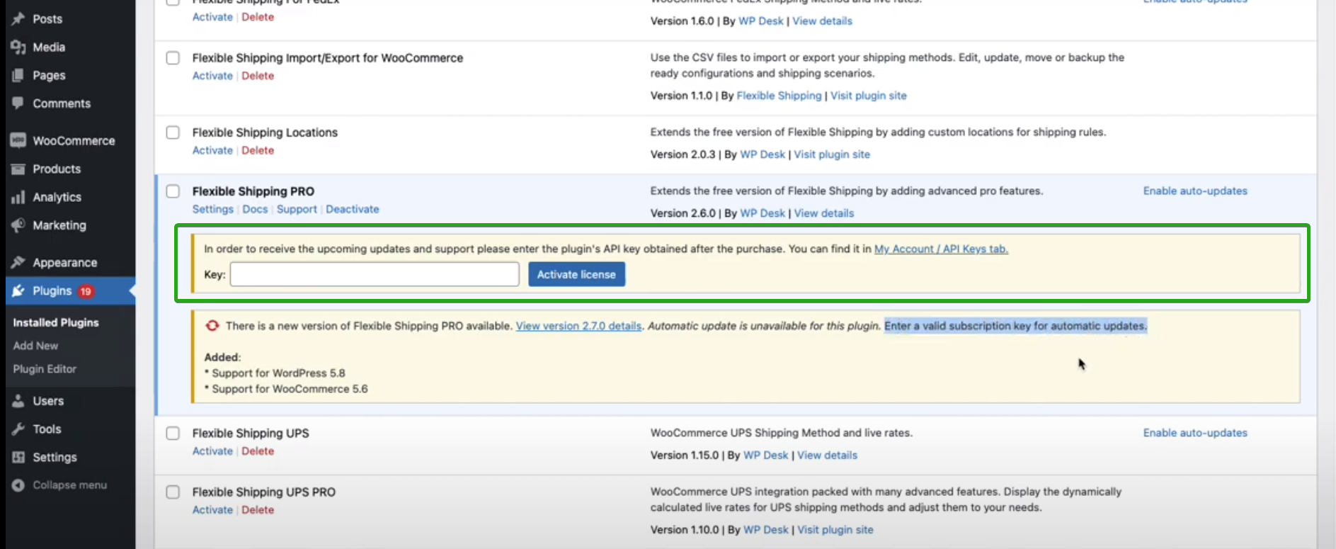Open WP Desk link in Locations row
The width and height of the screenshot is (1336, 549).
pyautogui.click(x=763, y=154)
